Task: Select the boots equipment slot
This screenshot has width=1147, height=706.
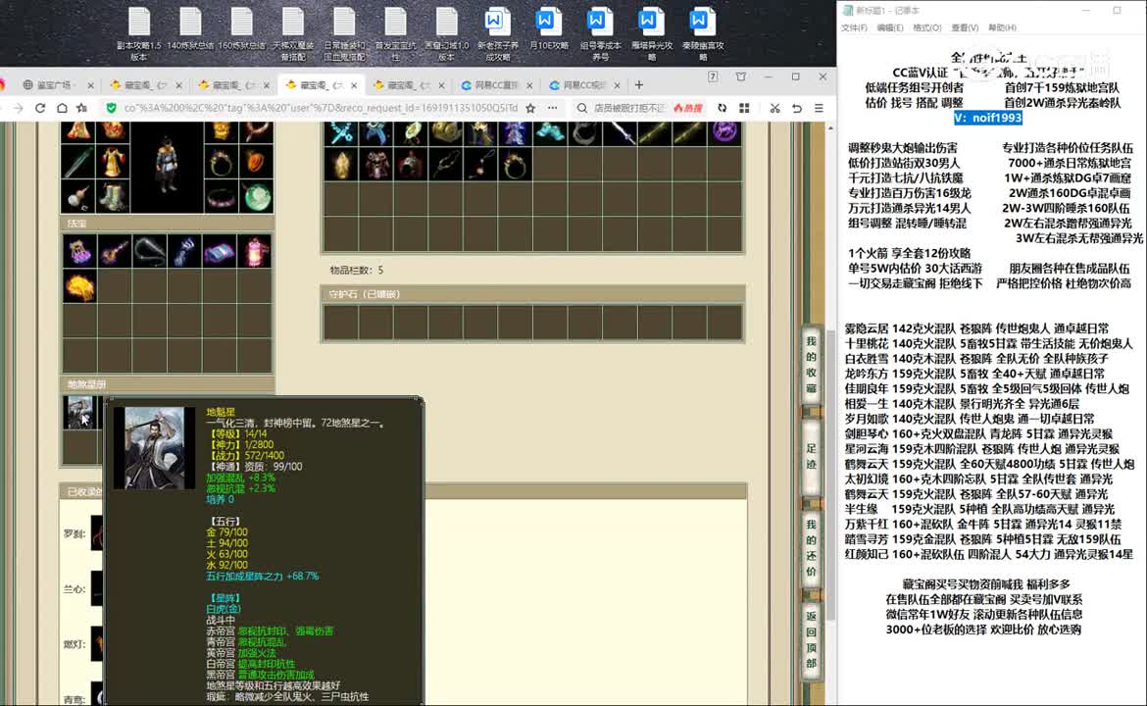Action: coord(113,196)
